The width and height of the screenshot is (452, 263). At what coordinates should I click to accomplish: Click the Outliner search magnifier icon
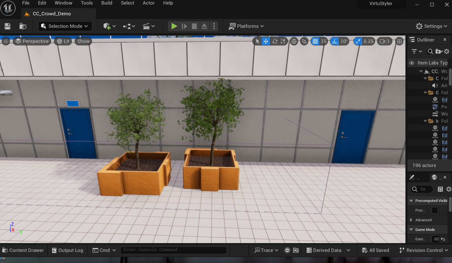[x=430, y=51]
